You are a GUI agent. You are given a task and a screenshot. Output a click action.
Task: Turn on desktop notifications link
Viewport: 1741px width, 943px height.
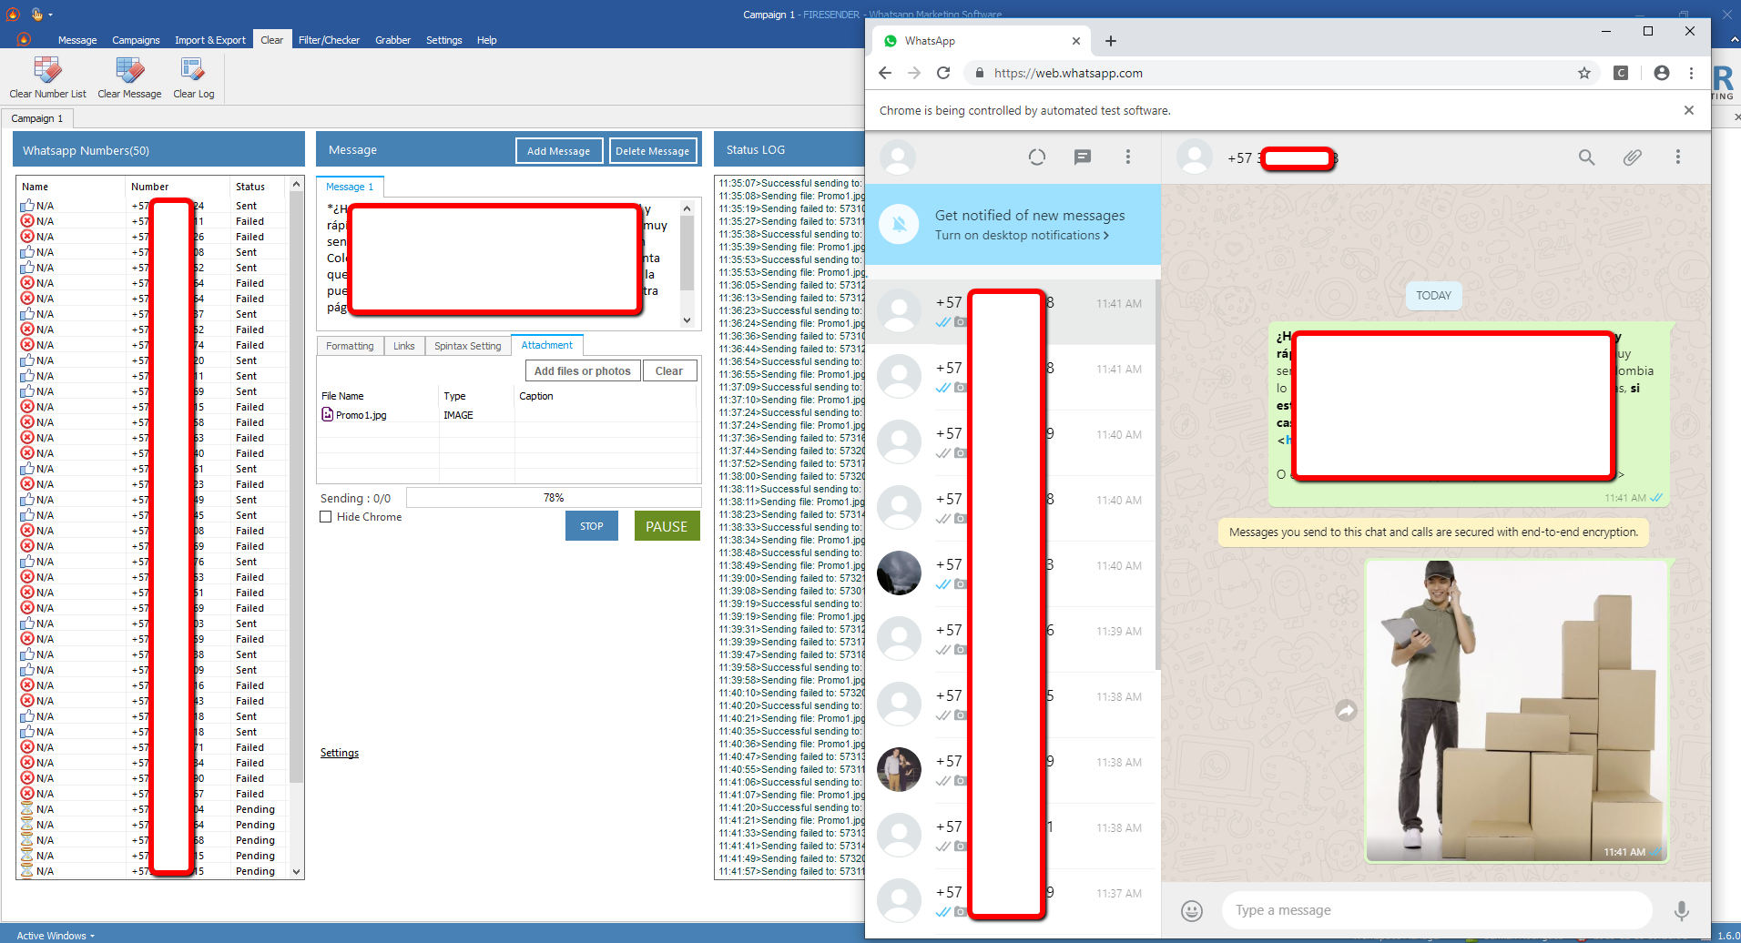pyautogui.click(x=1022, y=235)
